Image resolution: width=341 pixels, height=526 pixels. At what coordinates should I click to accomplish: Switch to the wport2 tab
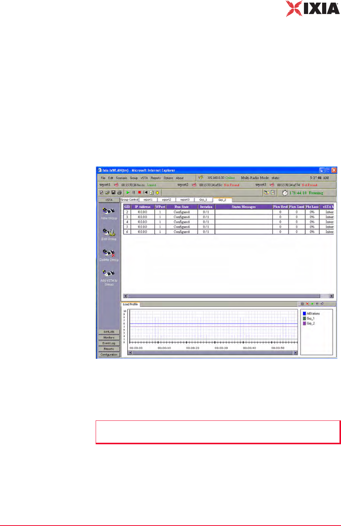coord(167,199)
